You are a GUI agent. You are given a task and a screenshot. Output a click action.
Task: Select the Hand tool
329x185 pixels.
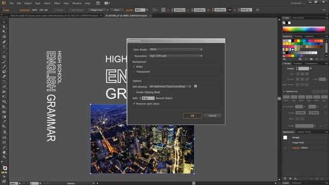click(4, 152)
